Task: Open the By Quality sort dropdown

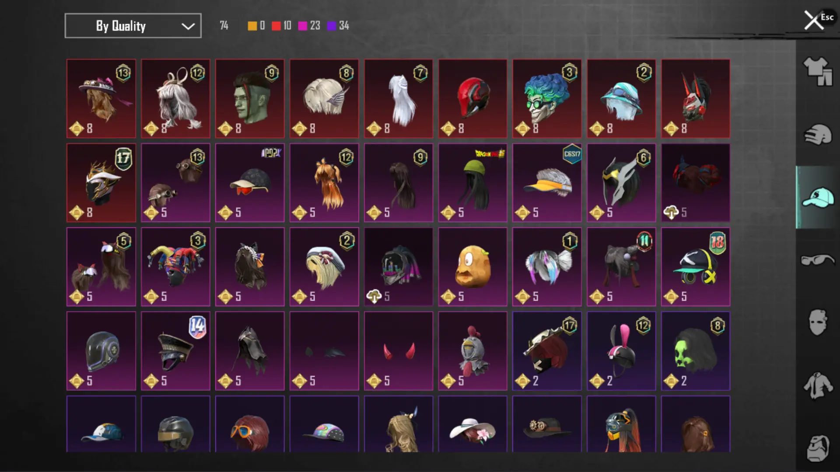Action: pos(133,26)
